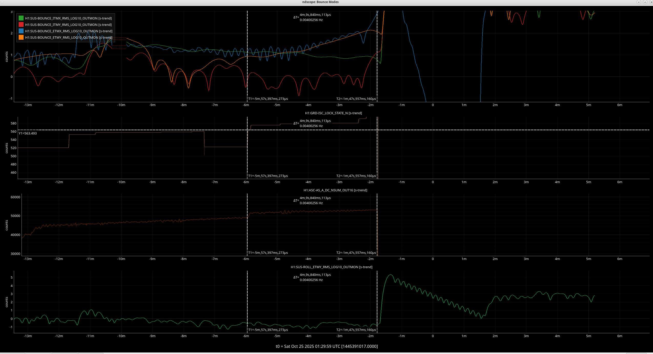
Task: Select H1:SUS-BOUNCE_ITMX_RMS_LOG10_OUTMON legend entry
Action: click(x=68, y=18)
